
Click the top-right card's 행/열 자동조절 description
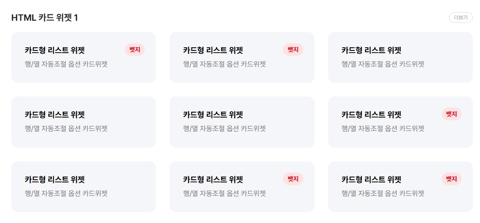383,64
